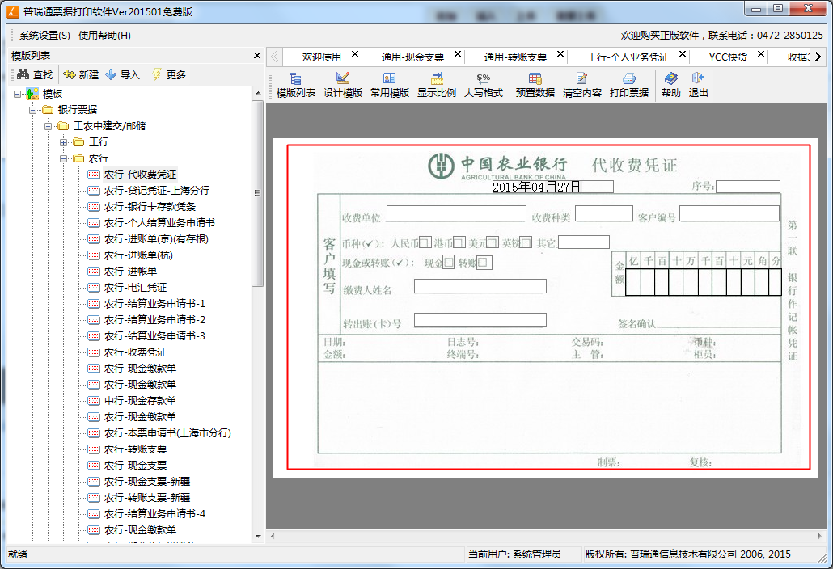Click the 模板 root tree icon
This screenshot has height=569, width=833.
pyautogui.click(x=32, y=94)
